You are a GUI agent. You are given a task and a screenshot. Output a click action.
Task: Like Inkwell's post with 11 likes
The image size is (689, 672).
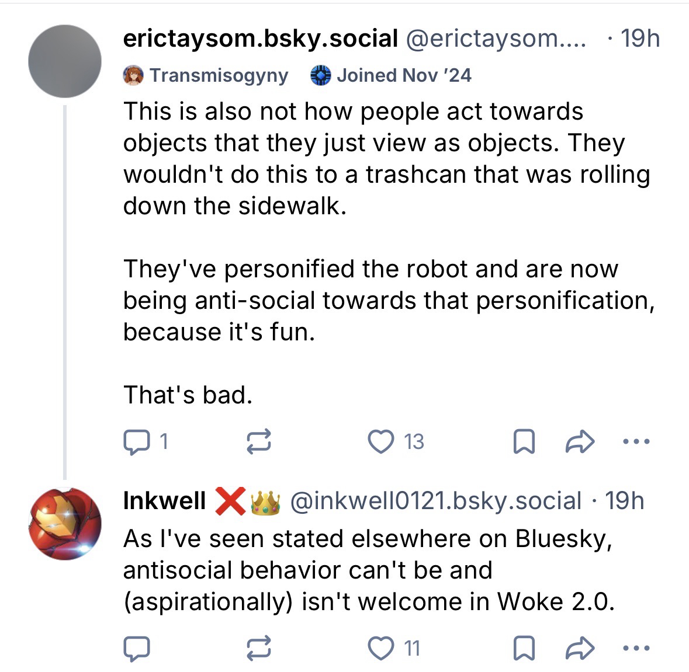click(381, 648)
